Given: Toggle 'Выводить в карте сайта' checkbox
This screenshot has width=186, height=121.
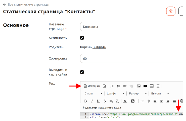Looking at the screenshot, I should point(82,72).
